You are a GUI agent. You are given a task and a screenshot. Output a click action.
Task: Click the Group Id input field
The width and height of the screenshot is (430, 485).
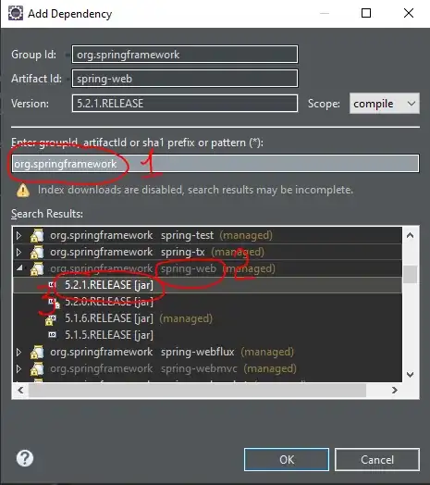pos(185,55)
